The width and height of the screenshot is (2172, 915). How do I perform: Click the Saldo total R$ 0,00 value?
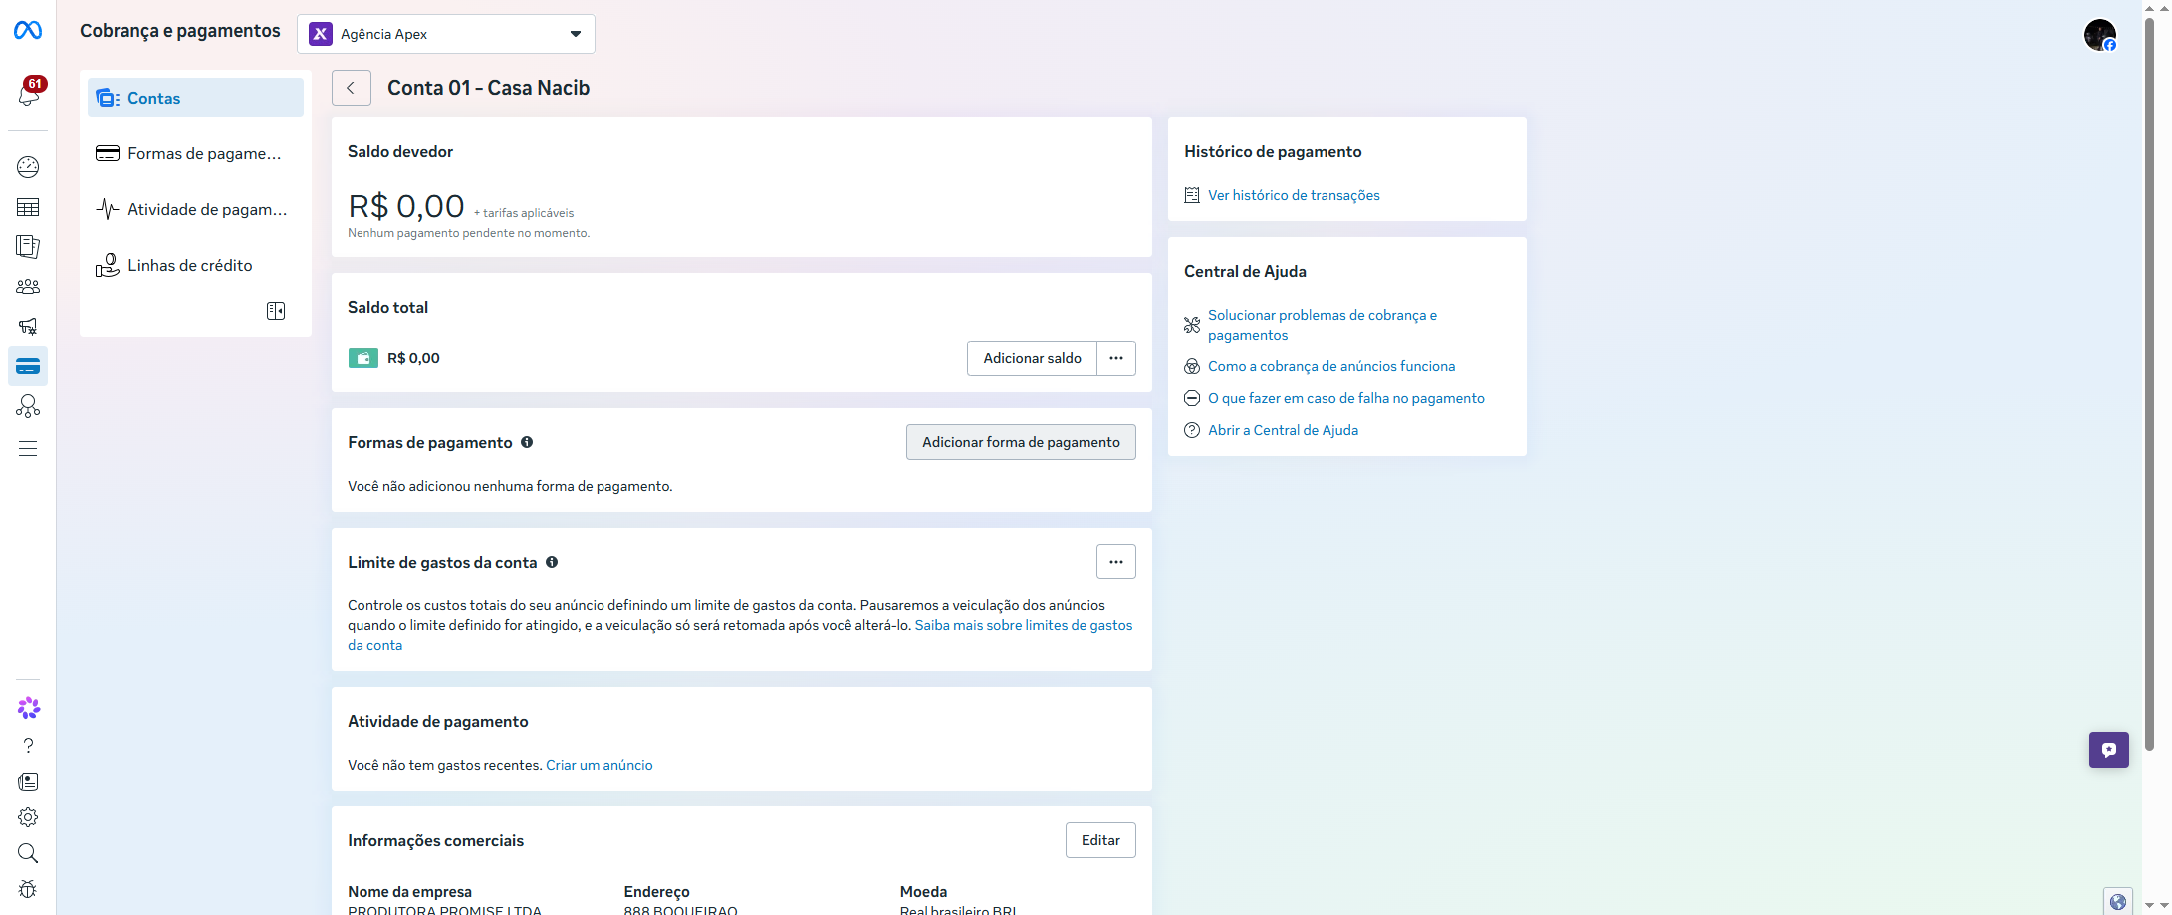tap(413, 358)
